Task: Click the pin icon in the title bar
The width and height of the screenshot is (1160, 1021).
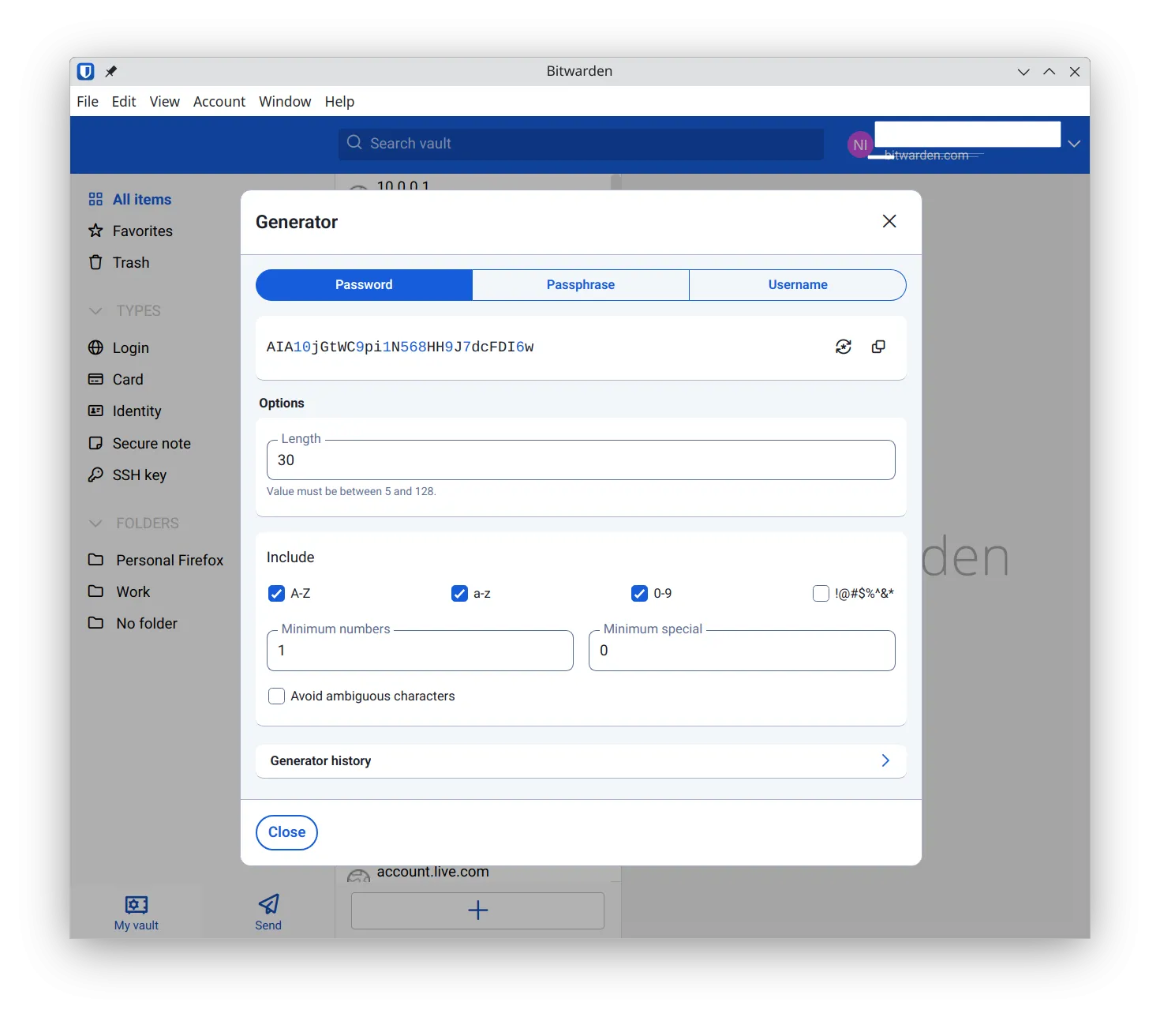Action: pos(111,72)
